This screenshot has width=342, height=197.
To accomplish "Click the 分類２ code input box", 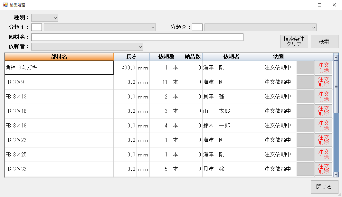I will coord(197,27).
